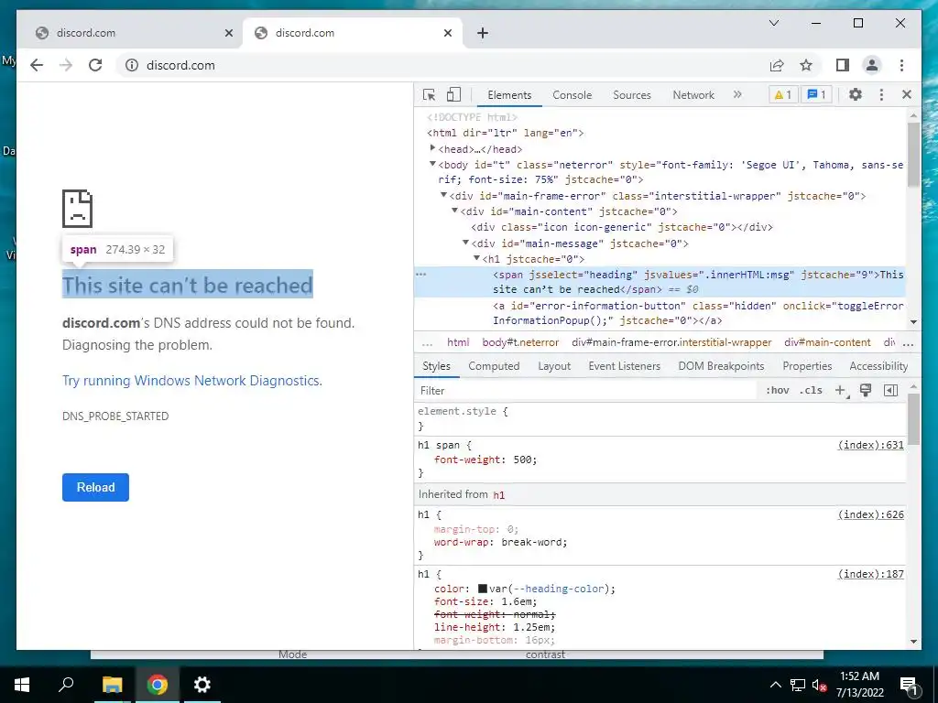Open the selected node's three-dot actions
938x703 pixels.
421,275
